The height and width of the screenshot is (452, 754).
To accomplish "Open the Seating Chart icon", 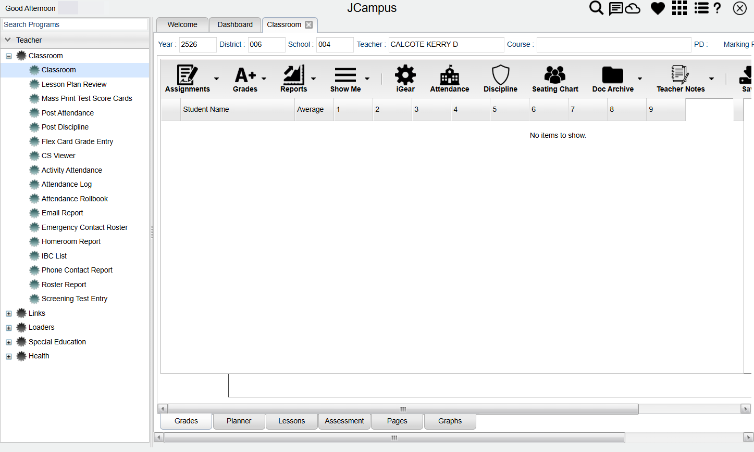I will pyautogui.click(x=555, y=75).
